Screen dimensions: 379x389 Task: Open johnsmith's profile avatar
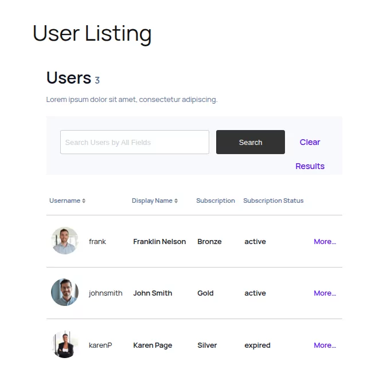[65, 292]
